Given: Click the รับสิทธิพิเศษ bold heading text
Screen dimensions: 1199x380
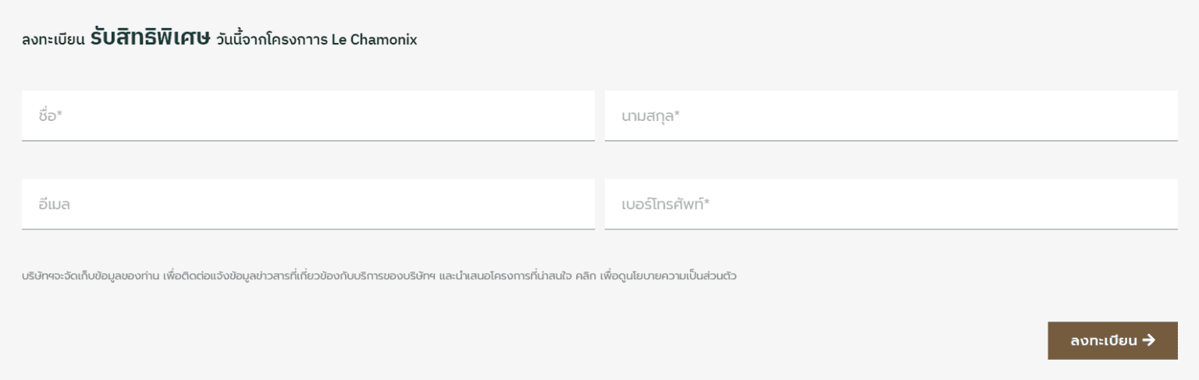Looking at the screenshot, I should [x=150, y=38].
